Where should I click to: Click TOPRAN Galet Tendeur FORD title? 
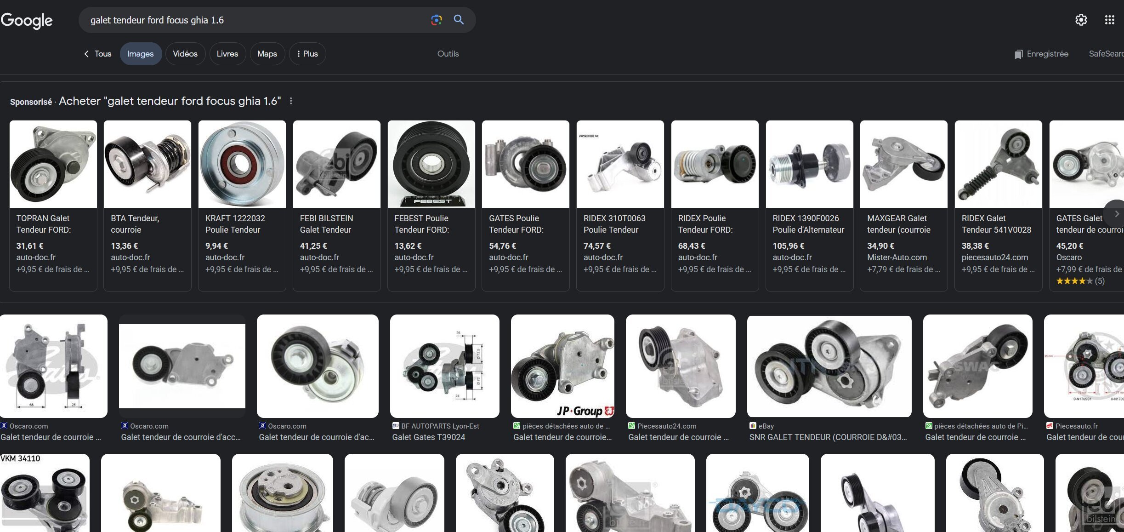point(44,224)
